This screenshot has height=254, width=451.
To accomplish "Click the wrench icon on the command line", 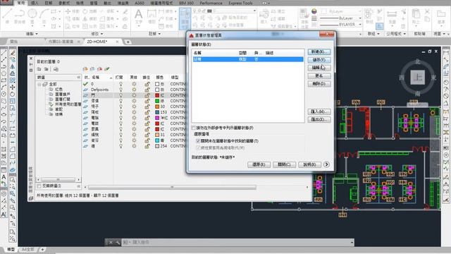I will pos(118,243).
